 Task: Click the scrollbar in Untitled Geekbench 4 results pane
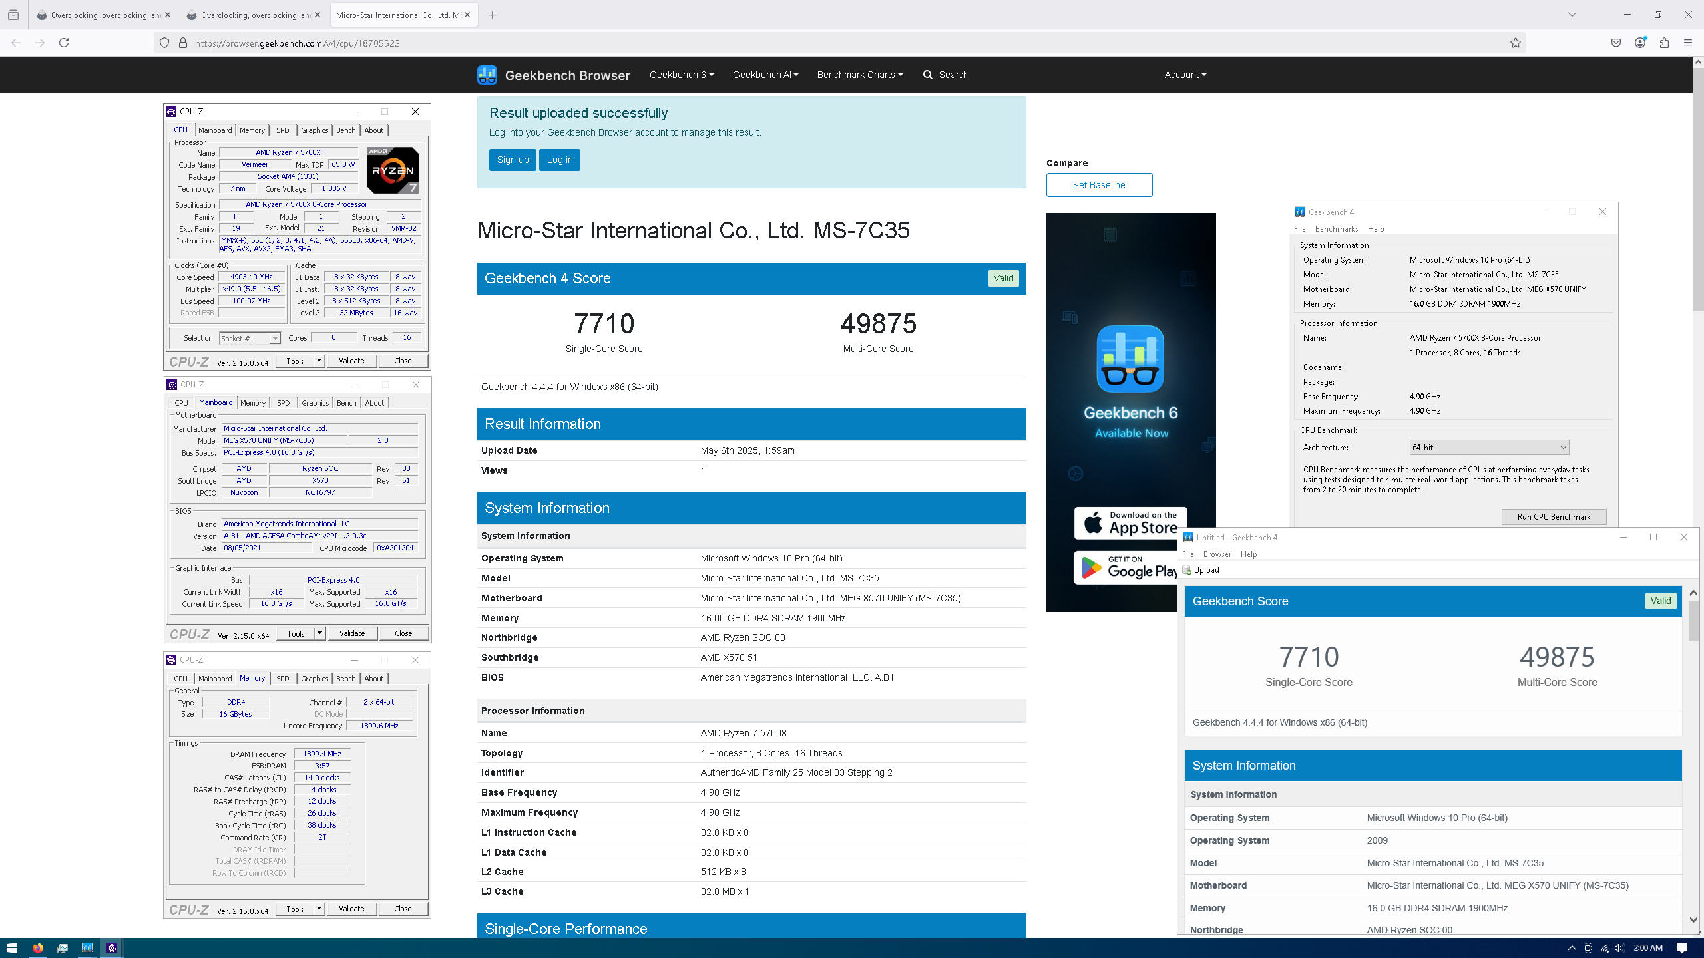coord(1693,621)
